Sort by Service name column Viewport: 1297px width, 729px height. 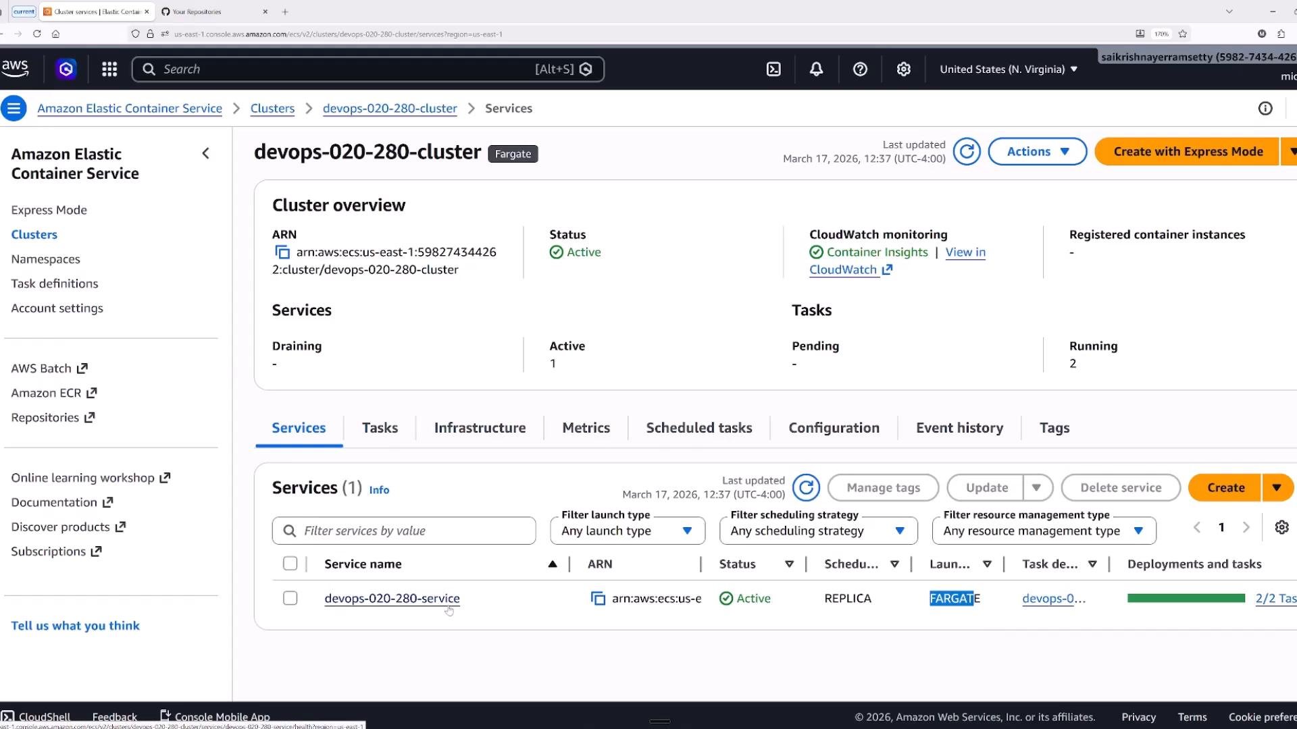point(363,564)
